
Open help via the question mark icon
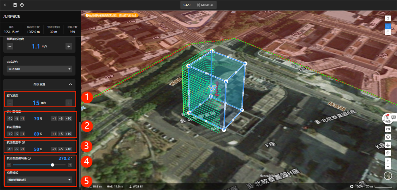22,5
